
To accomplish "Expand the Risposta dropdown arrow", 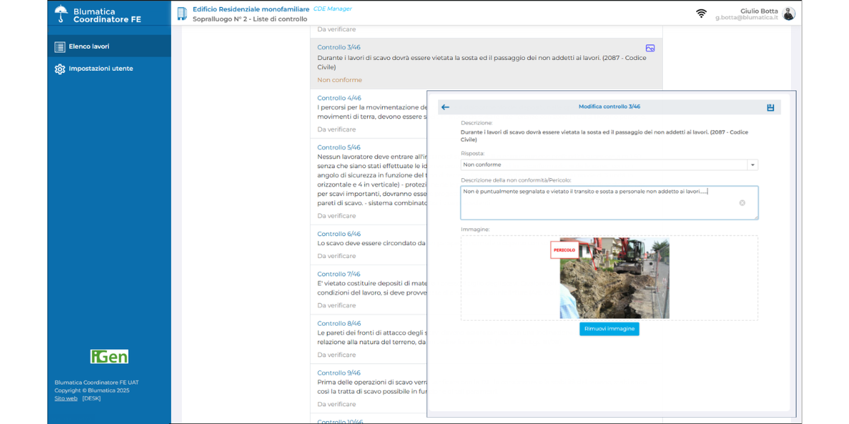I will 753,165.
